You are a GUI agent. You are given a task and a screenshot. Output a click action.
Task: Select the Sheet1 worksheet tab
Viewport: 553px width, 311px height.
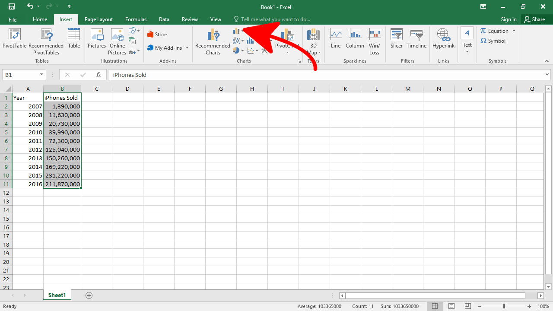pos(57,295)
